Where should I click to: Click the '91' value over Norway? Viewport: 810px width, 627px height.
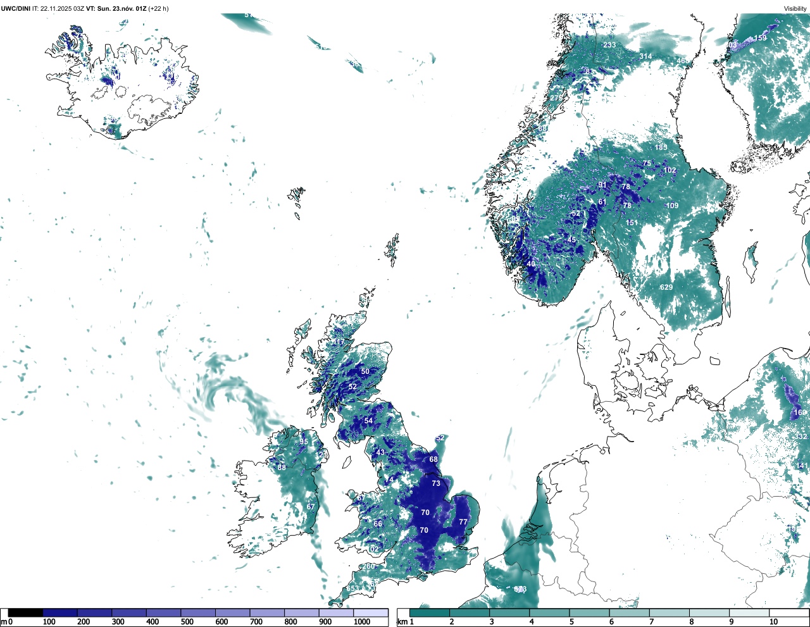click(x=602, y=185)
